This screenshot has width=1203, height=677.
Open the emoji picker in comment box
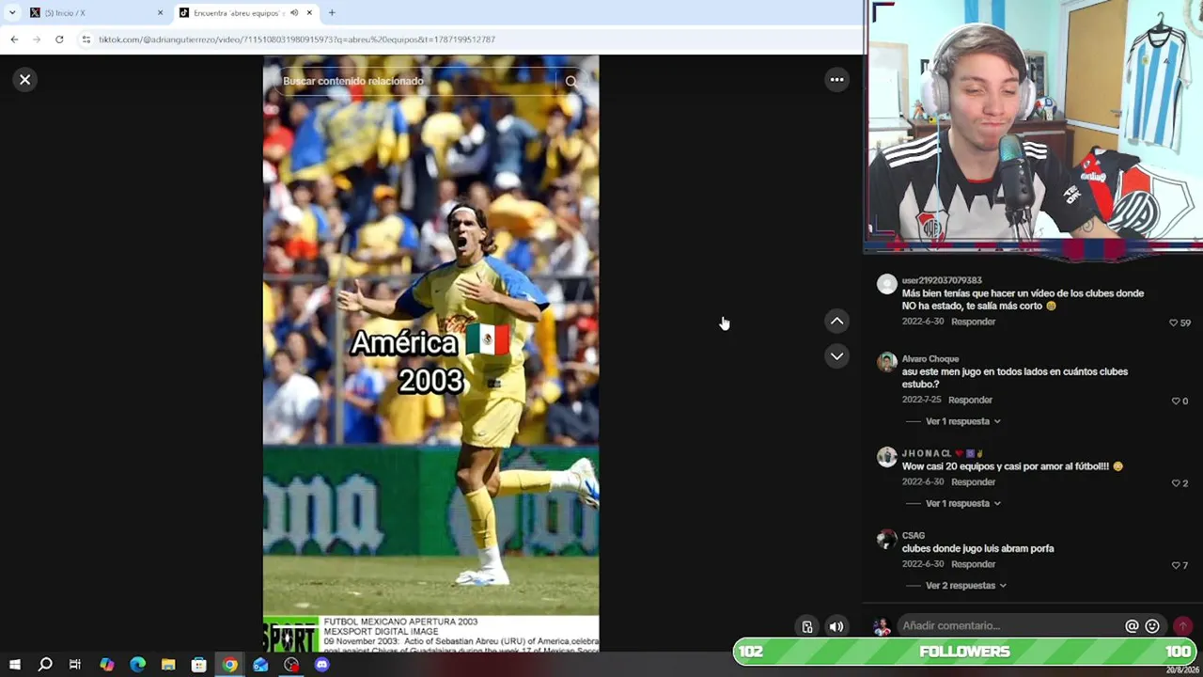pos(1152,626)
